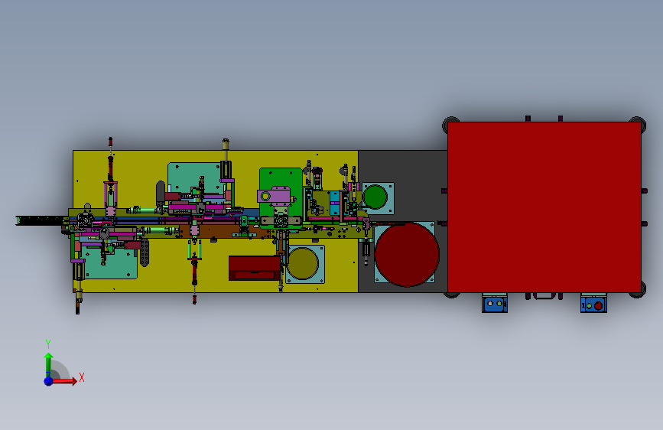The image size is (663, 430).
Task: Select the top-left caster of red enclosure
Action: [450, 124]
